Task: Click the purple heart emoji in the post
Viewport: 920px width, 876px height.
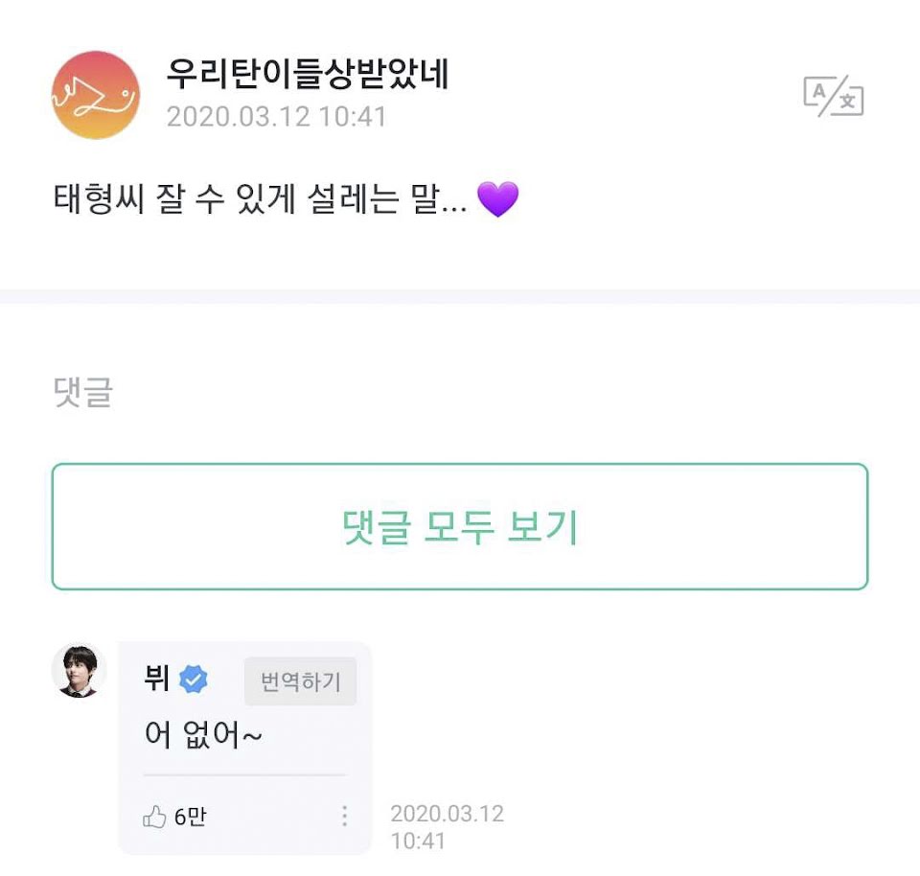Action: tap(497, 199)
